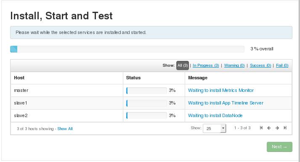Open Waiting to install DataNode link

pyautogui.click(x=215, y=116)
